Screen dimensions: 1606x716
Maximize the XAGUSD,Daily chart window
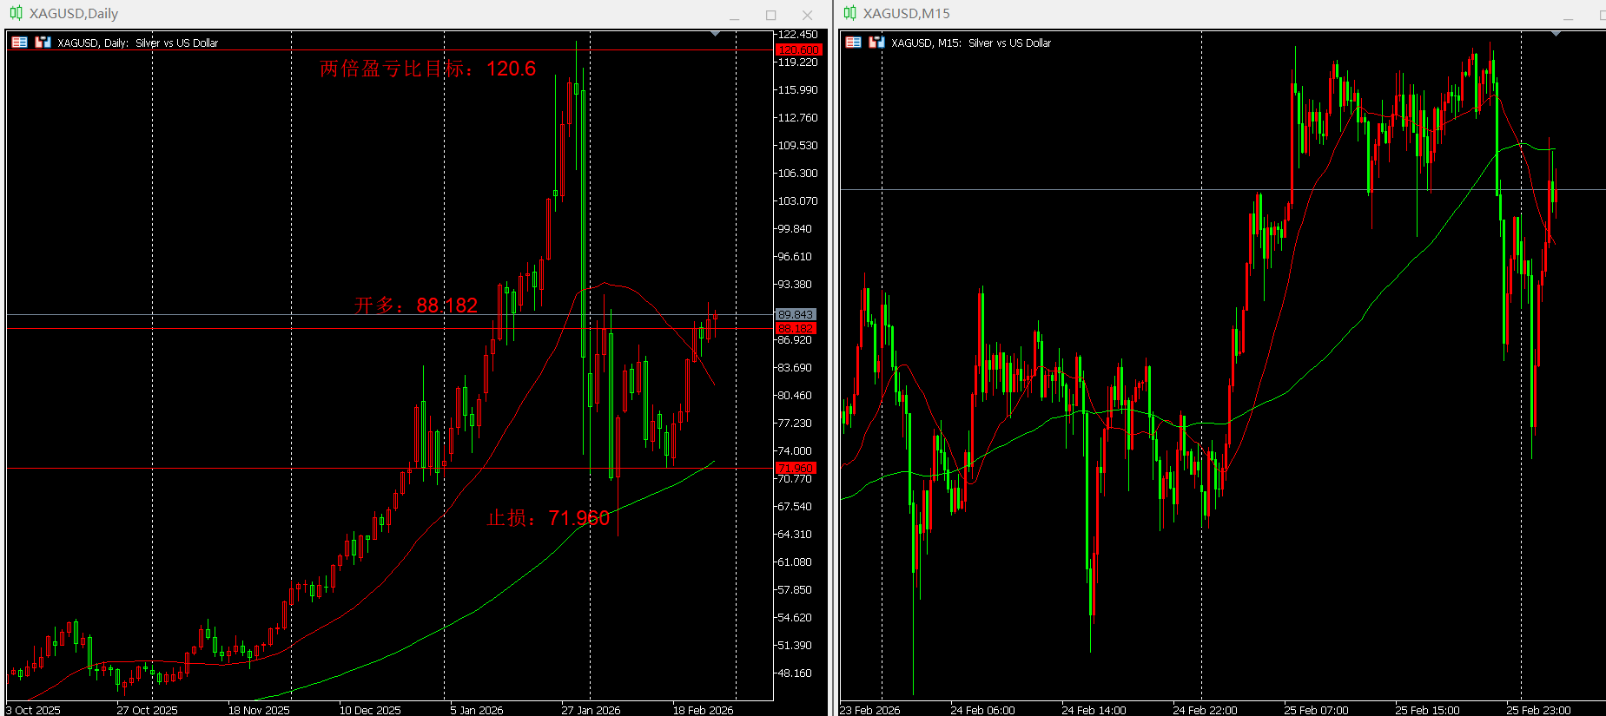[x=770, y=15]
